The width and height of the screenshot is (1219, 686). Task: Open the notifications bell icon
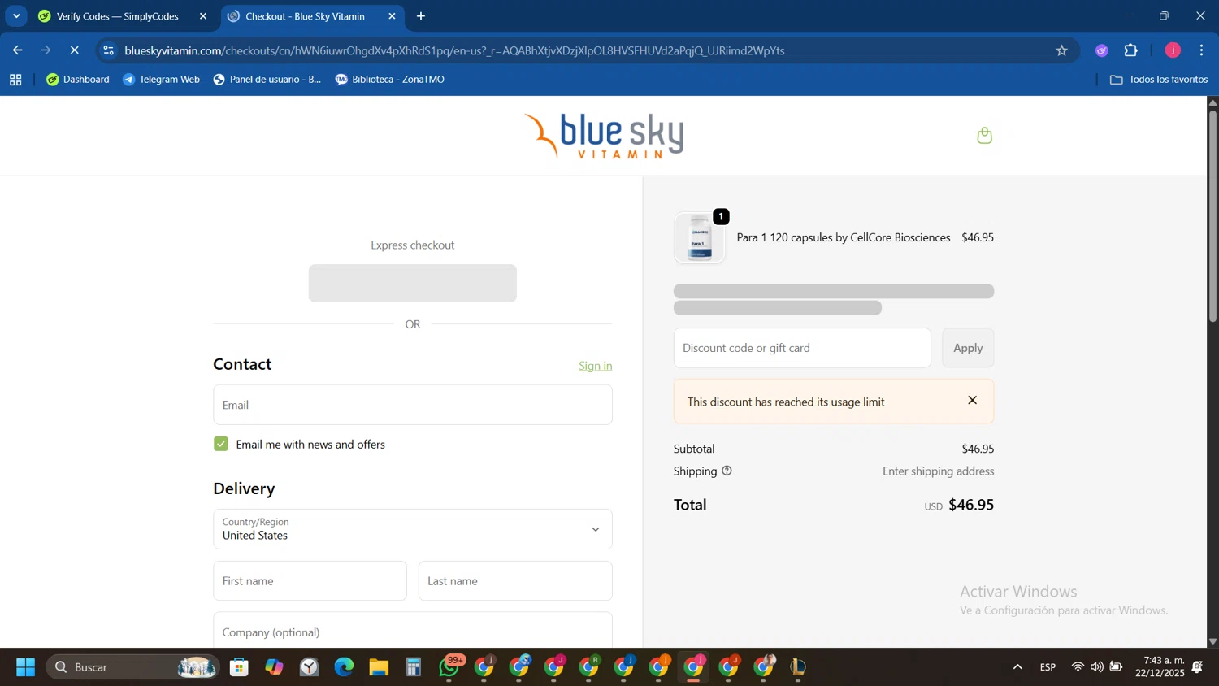coord(1198,667)
